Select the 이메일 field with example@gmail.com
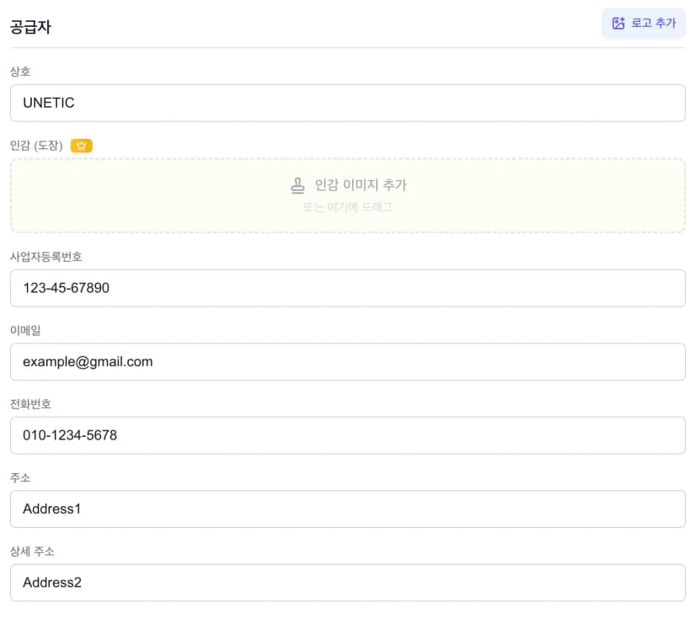The height and width of the screenshot is (618, 697). 348,361
